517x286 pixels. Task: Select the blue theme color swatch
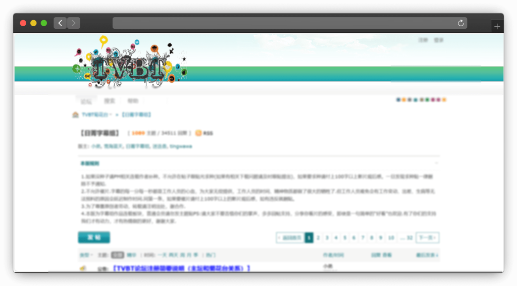pos(398,100)
